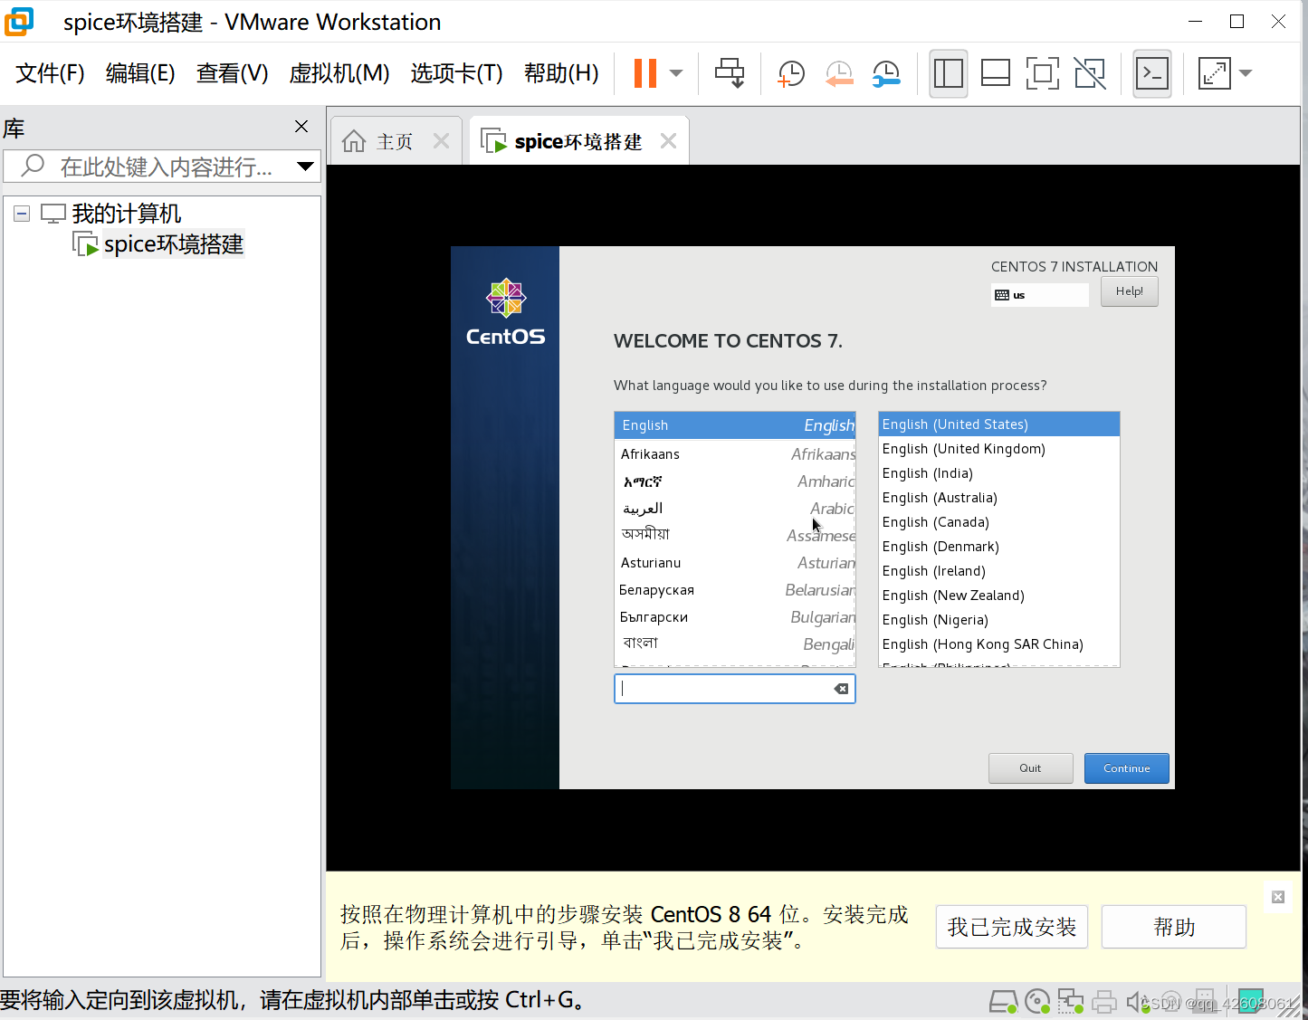
Task: Suspend the virtual machine via pause icon
Action: pyautogui.click(x=645, y=73)
